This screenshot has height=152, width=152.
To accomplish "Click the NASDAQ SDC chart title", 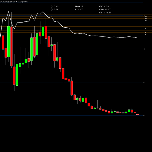I will [x=22, y=2].
